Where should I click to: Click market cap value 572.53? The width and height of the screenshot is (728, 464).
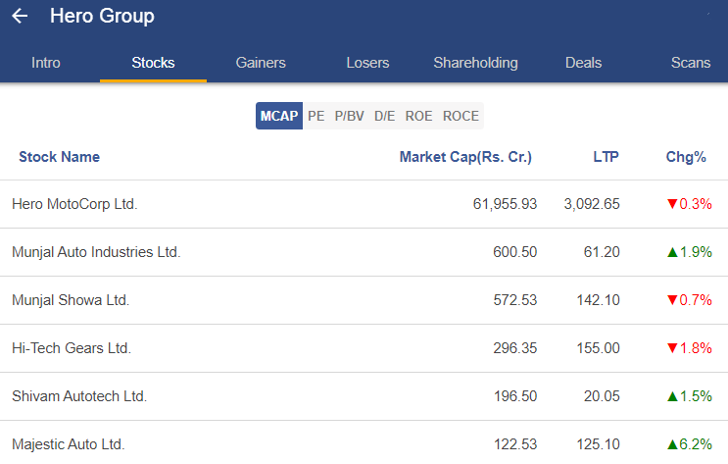point(515,300)
